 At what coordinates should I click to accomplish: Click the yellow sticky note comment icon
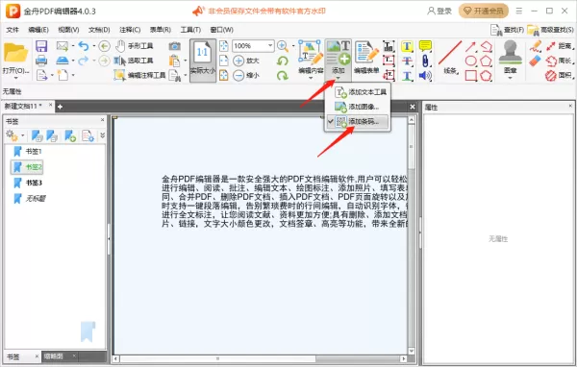(x=425, y=46)
